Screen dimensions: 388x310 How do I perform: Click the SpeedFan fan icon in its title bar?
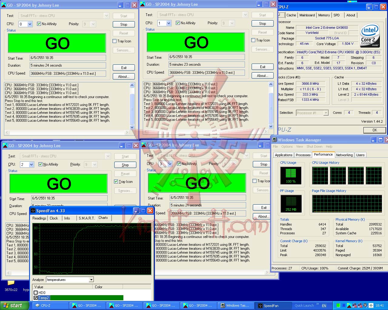33,211
